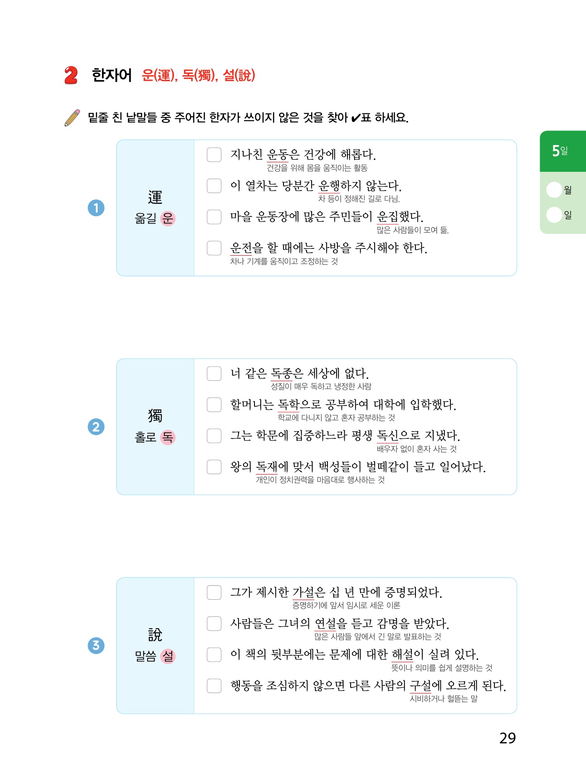Select the 할머니는 독학으로 checkbox
This screenshot has height=771, width=586.
coord(214,404)
